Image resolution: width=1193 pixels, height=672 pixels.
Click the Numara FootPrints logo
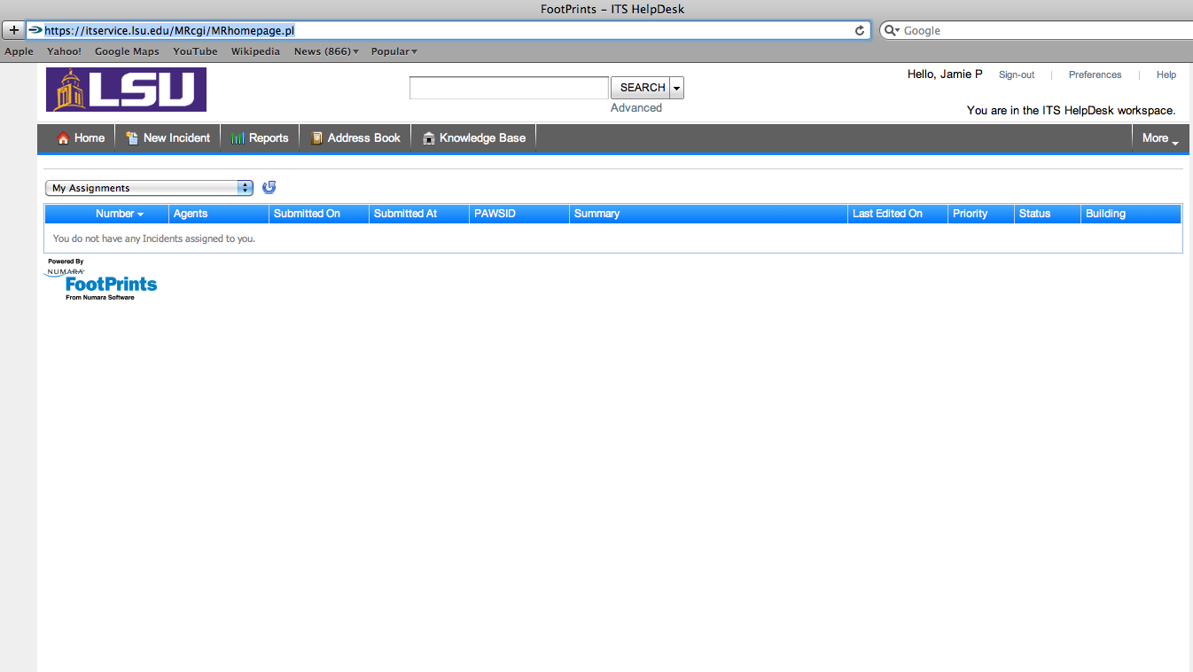coord(101,280)
